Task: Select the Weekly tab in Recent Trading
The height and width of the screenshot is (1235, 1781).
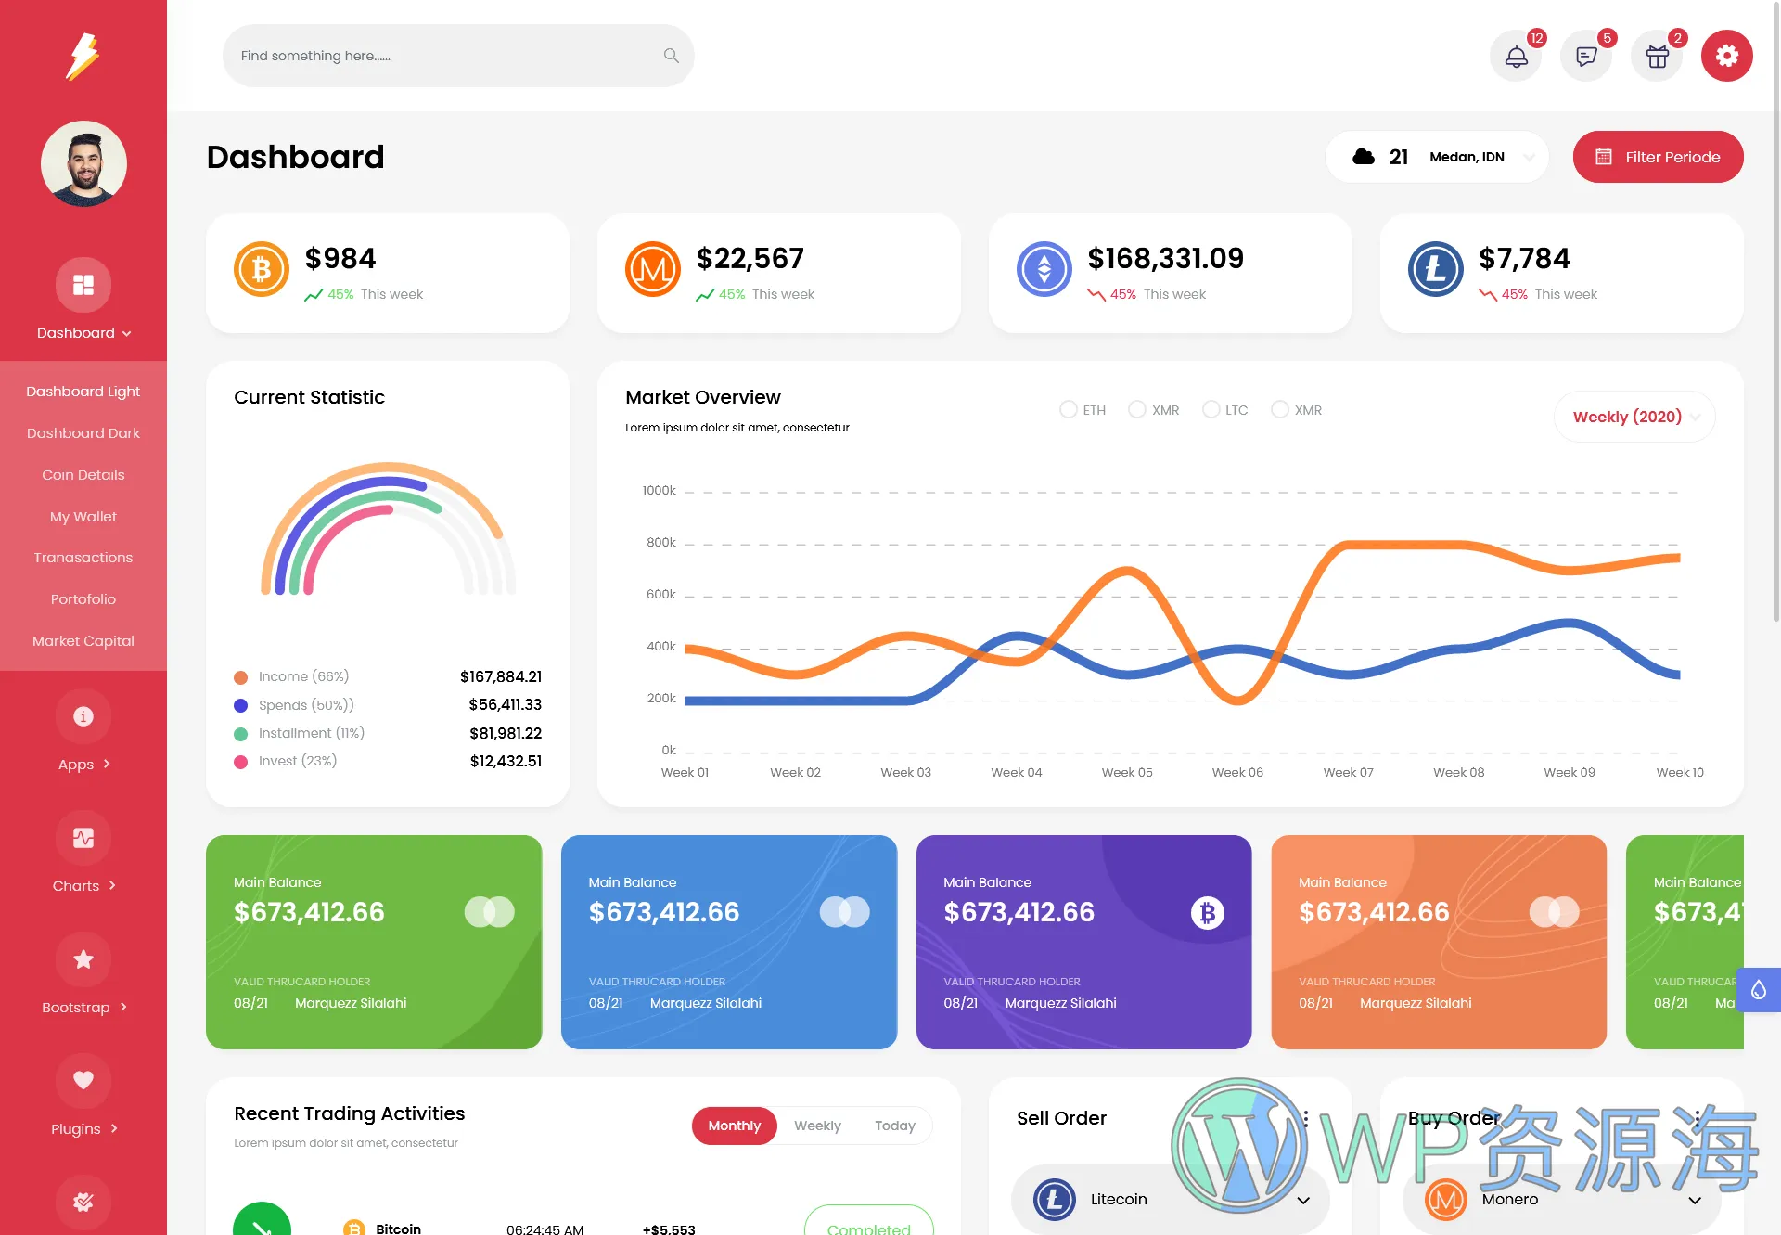Action: coord(816,1126)
